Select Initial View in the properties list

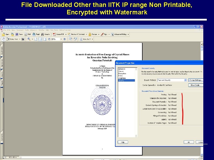[x=122, y=78]
